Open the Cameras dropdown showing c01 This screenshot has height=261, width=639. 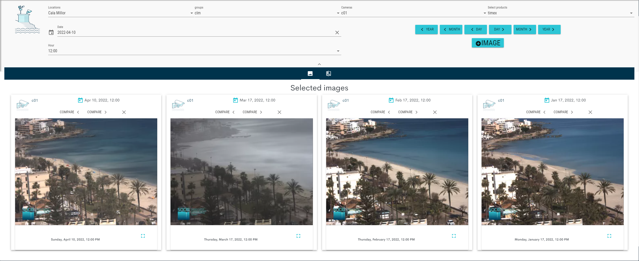point(412,13)
